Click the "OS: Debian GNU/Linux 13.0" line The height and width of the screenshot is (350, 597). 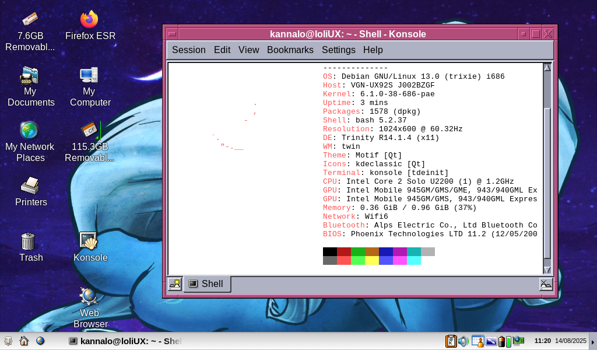(413, 76)
